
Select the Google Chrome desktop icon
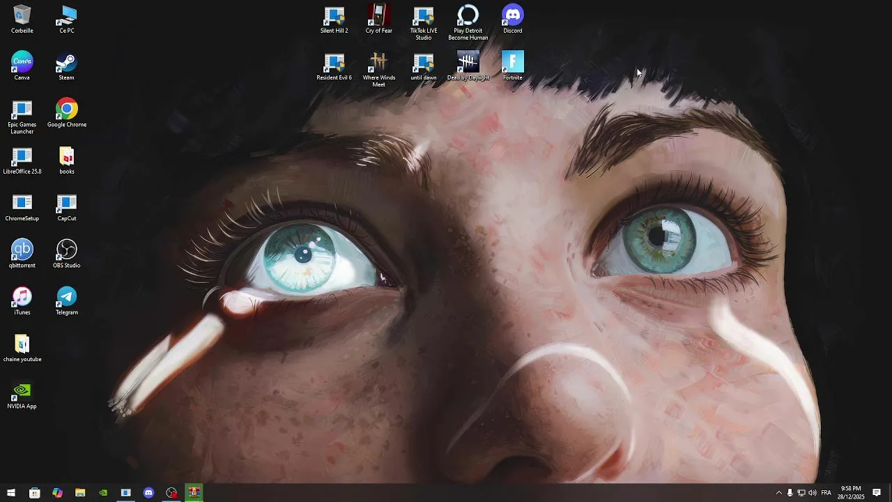coord(66,114)
